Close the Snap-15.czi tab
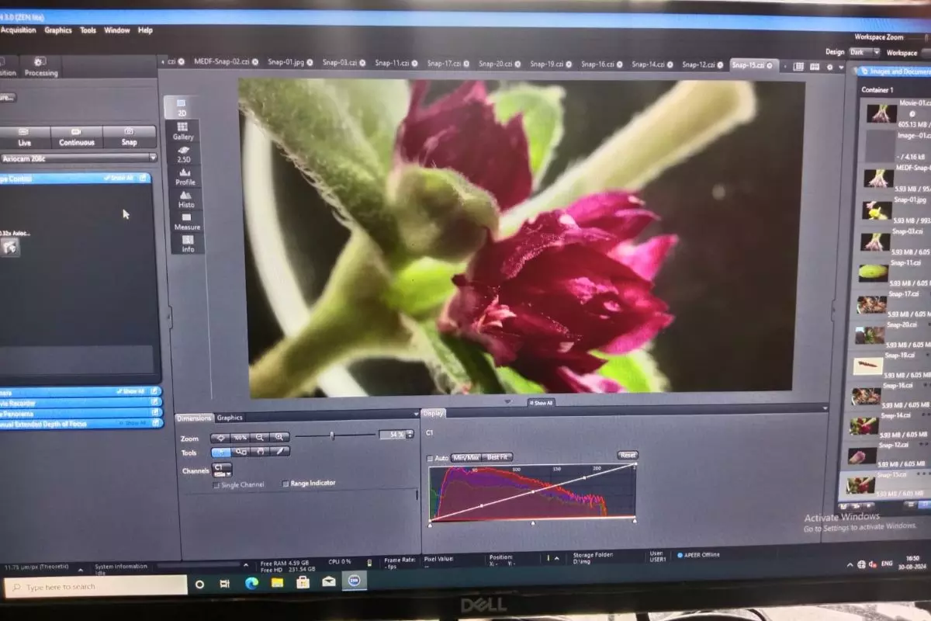931x621 pixels. point(770,65)
